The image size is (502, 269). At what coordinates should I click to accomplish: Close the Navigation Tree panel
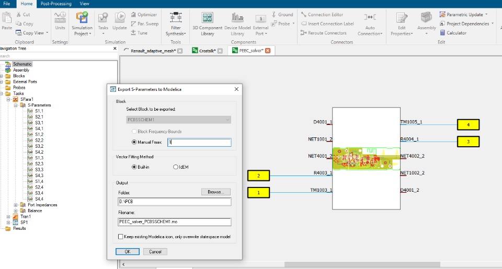(x=115, y=48)
